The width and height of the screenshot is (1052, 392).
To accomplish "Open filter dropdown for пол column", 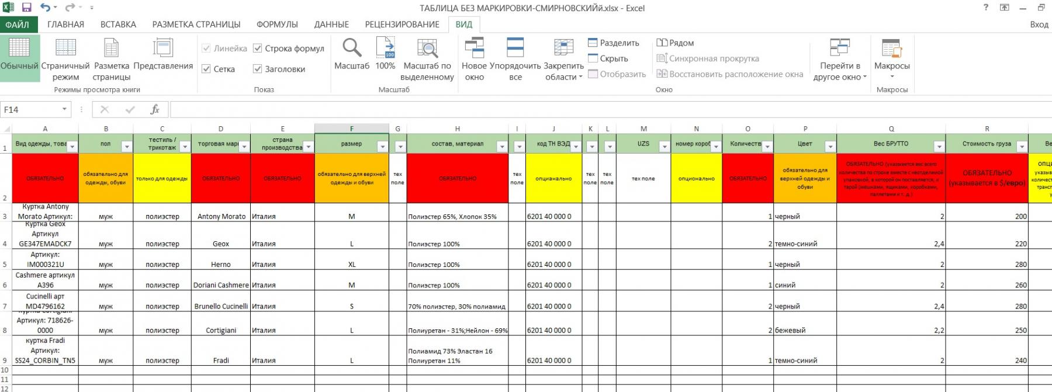I will [127, 147].
